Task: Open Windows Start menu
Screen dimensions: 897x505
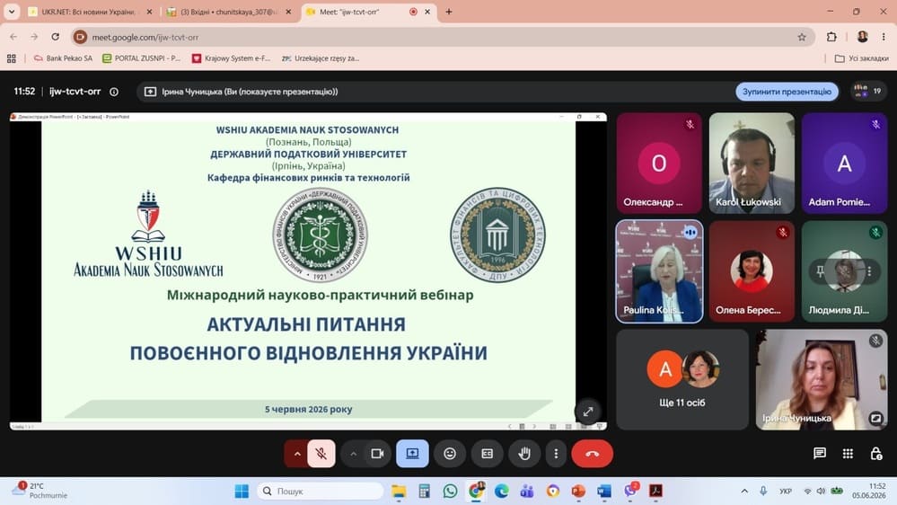Action: (x=242, y=491)
